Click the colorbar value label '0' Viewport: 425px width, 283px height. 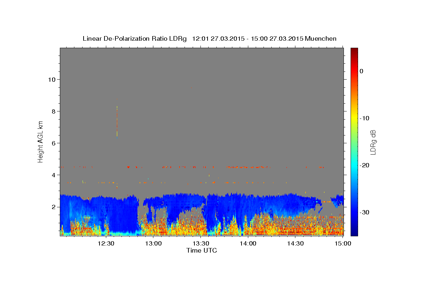pyautogui.click(x=362, y=71)
